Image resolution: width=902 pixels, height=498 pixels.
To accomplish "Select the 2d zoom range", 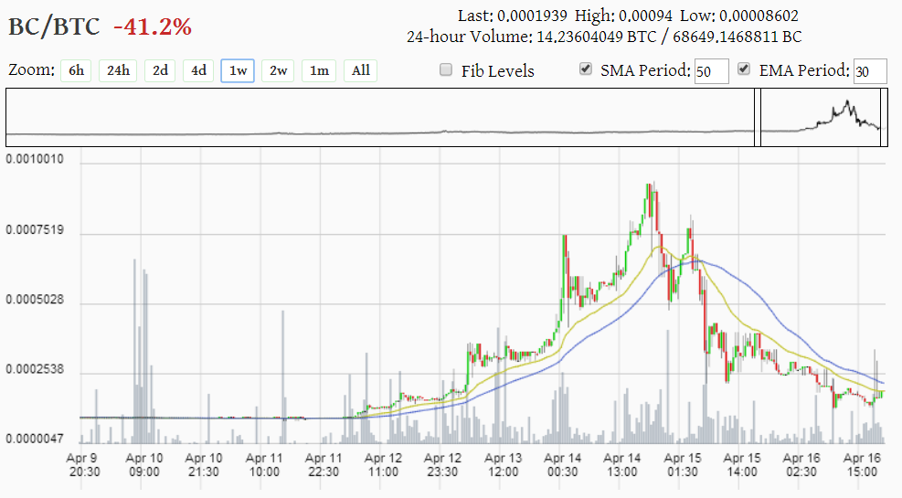I will click(x=160, y=70).
